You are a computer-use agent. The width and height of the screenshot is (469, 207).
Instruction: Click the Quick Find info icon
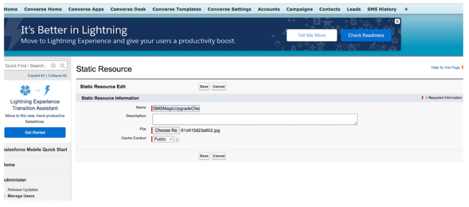pos(54,66)
